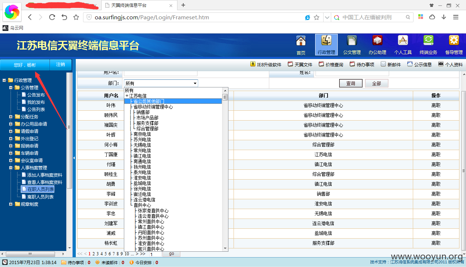Expand the 车辆申请 folder
466x267 pixels.
pos(11,153)
